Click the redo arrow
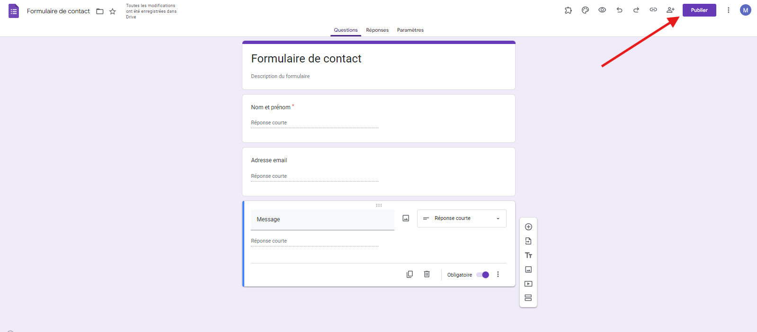This screenshot has height=332, width=757. point(636,10)
